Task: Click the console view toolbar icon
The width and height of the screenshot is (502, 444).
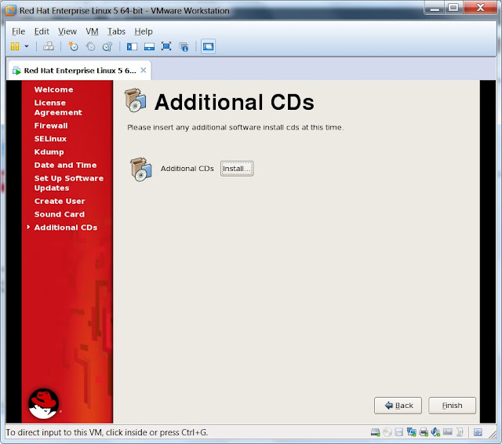Action: point(208,47)
